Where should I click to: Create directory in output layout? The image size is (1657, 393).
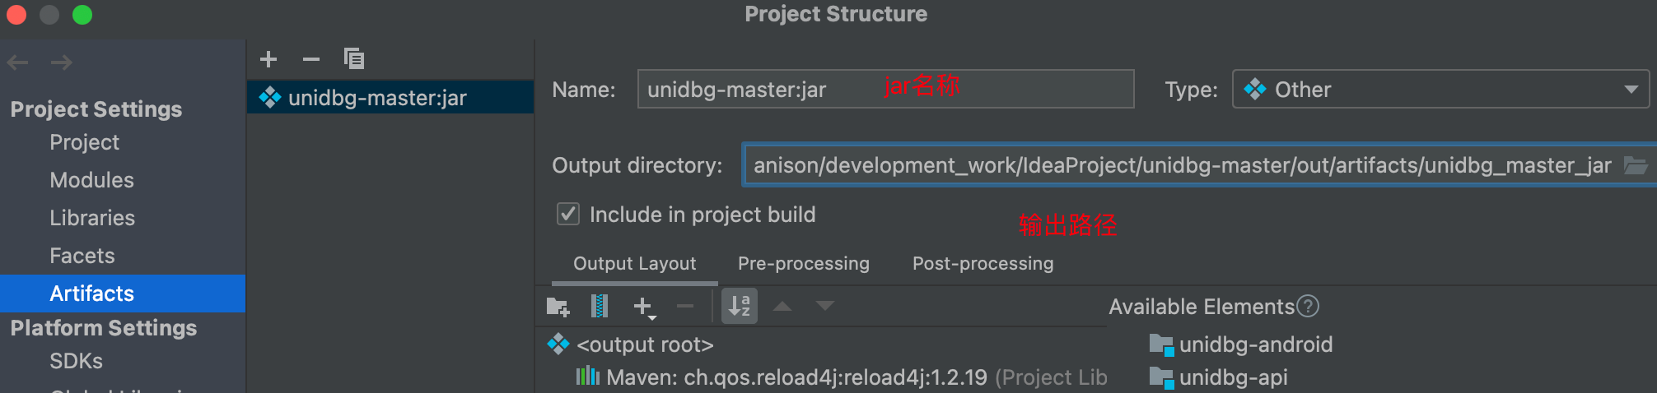[x=558, y=307]
